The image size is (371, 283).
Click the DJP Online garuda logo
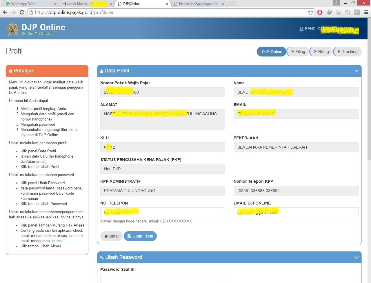click(13, 29)
